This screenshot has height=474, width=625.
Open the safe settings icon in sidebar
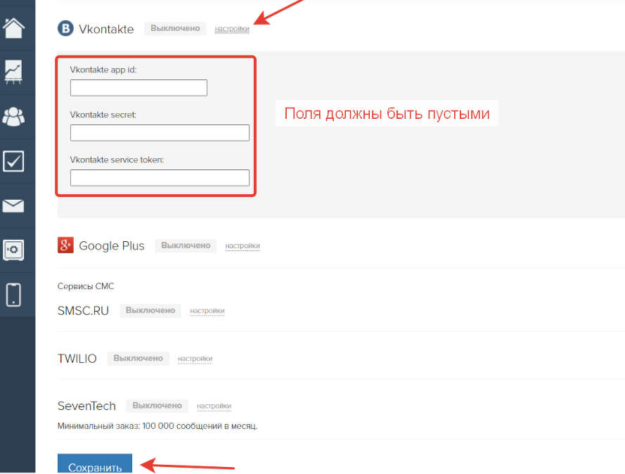[x=13, y=250]
